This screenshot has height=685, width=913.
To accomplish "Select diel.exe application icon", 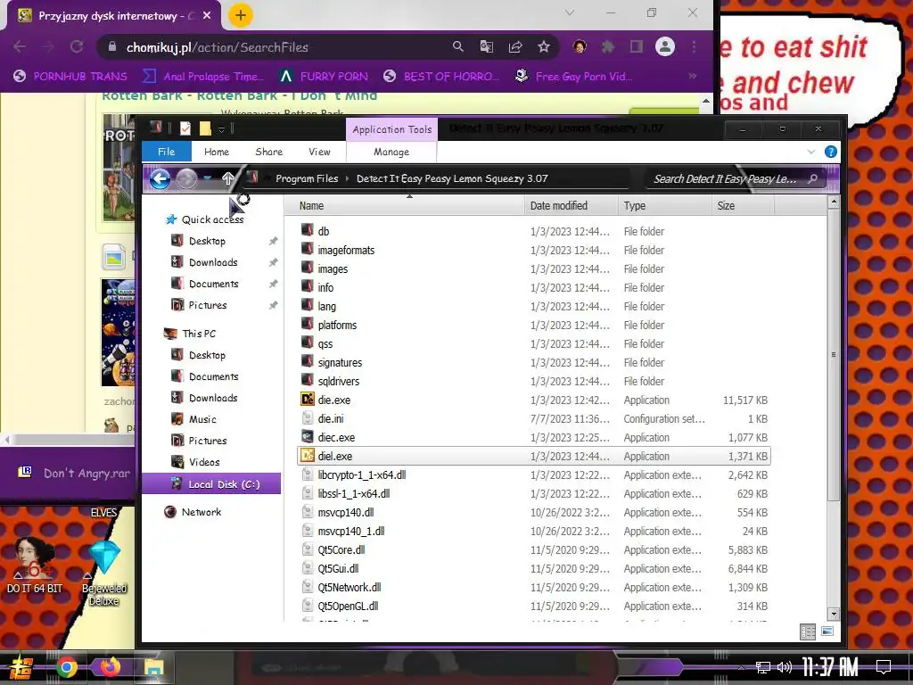I will coord(308,456).
